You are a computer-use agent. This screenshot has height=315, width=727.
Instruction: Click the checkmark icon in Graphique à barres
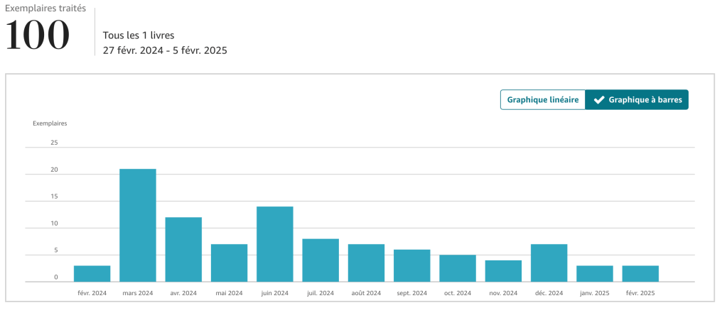(599, 100)
